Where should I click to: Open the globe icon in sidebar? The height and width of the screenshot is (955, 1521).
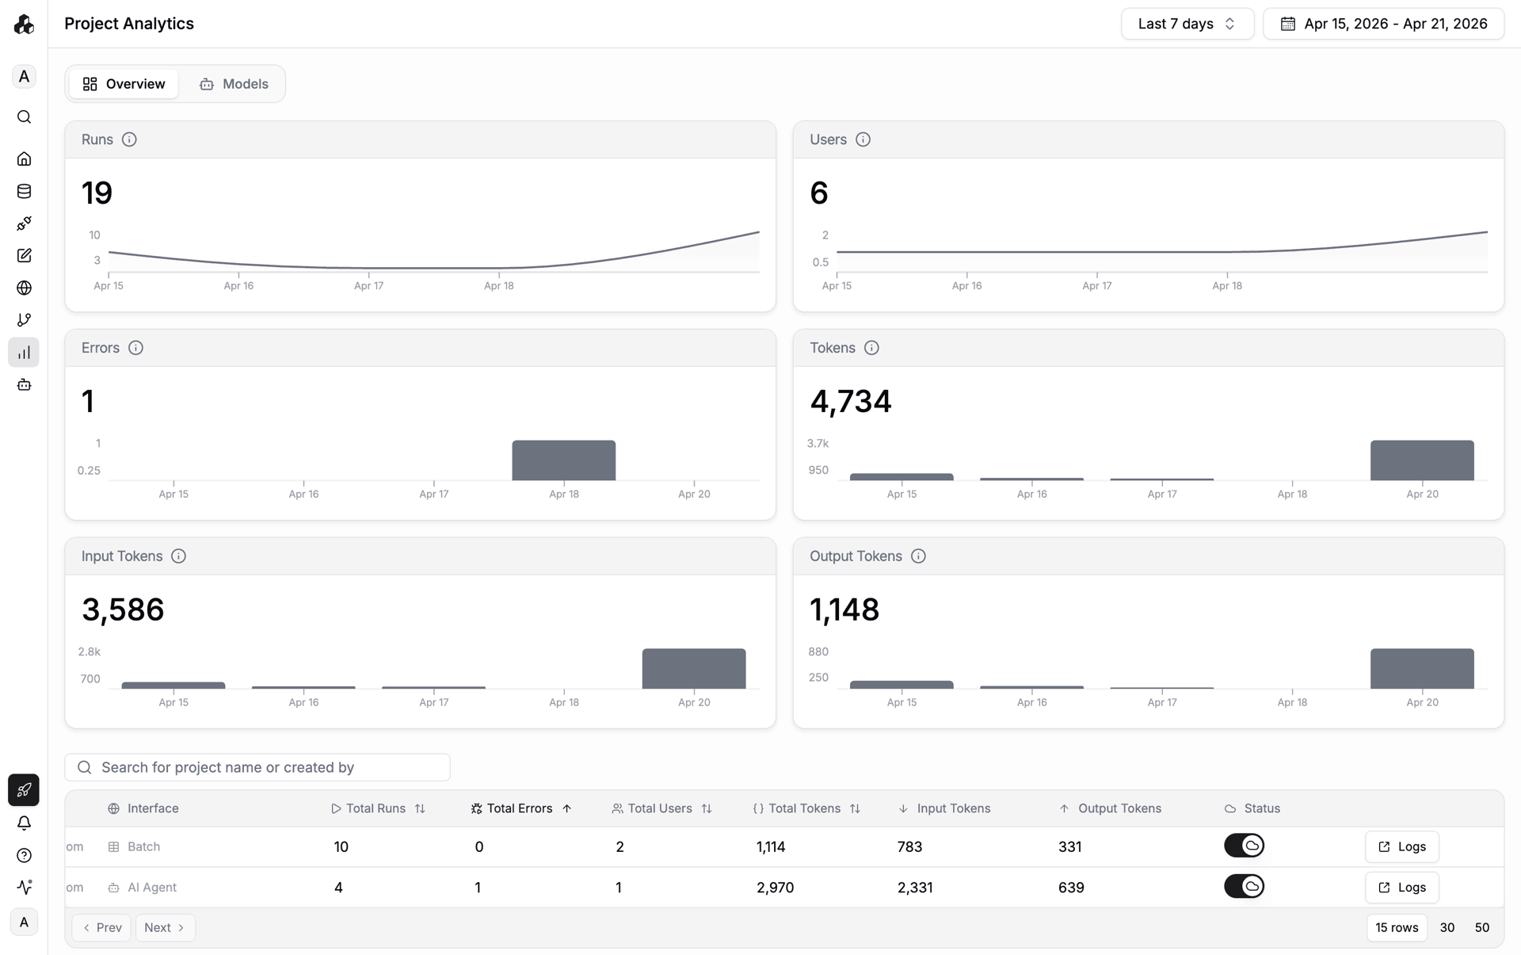(24, 288)
